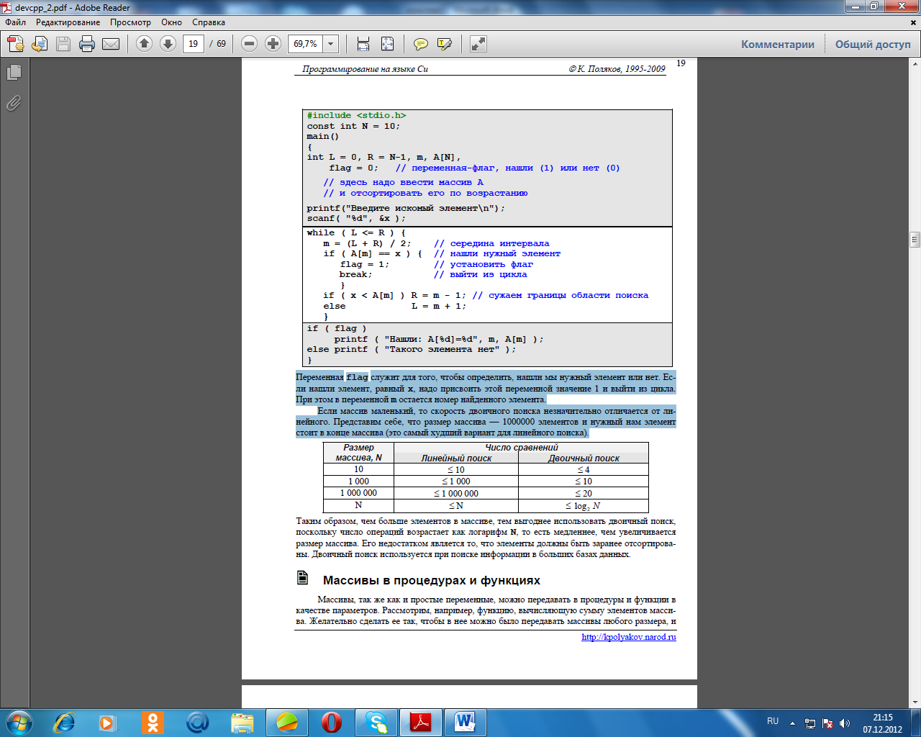Switch to read mode with the expand arrows icon
The height and width of the screenshot is (737, 921).
tap(478, 44)
